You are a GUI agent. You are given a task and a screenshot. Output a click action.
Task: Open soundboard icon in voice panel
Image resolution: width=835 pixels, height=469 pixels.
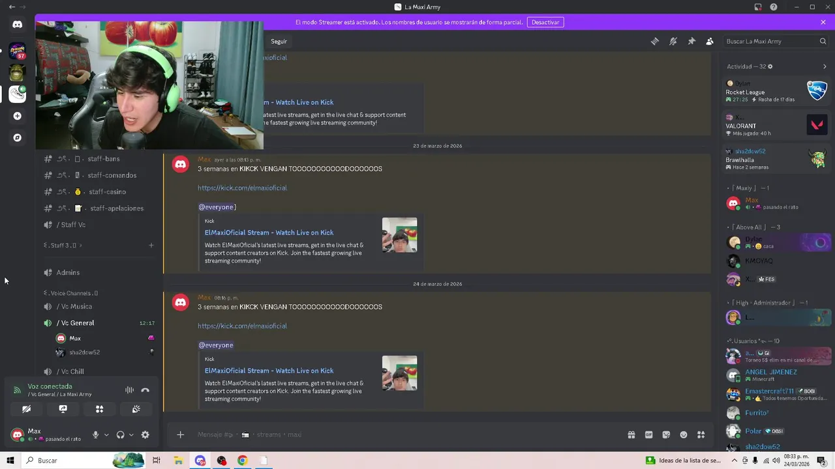(x=136, y=409)
